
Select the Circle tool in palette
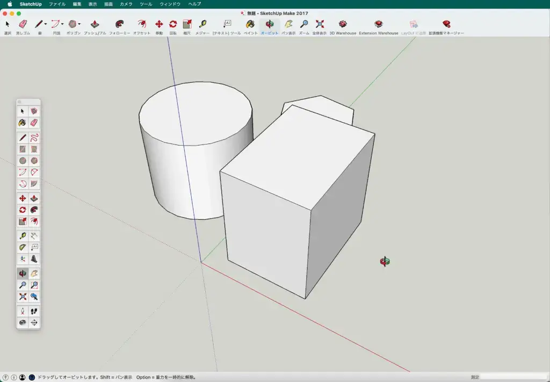tap(23, 161)
